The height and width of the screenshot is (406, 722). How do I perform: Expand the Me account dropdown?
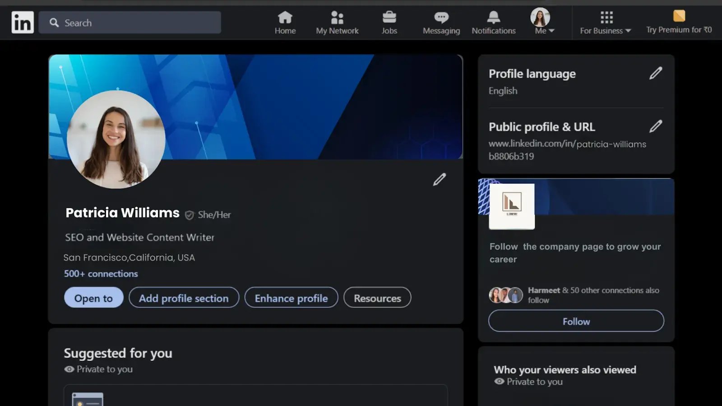coord(544,31)
